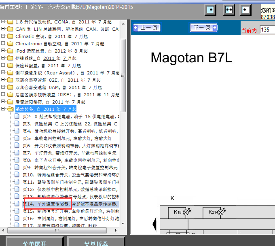Open 页8: 电子点火开关 page
The image size is (275, 246).
[71, 160]
